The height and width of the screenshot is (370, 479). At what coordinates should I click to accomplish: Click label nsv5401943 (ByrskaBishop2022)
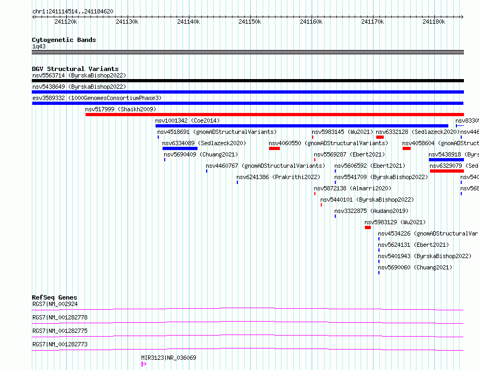[x=425, y=256]
